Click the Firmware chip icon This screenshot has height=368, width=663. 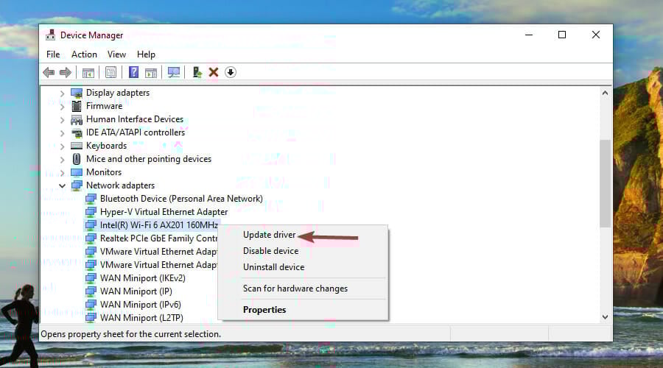(x=77, y=106)
